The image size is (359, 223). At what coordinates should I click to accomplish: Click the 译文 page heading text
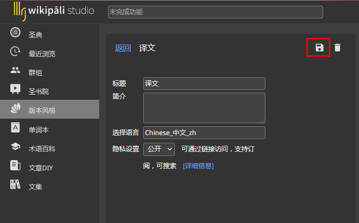(x=147, y=48)
